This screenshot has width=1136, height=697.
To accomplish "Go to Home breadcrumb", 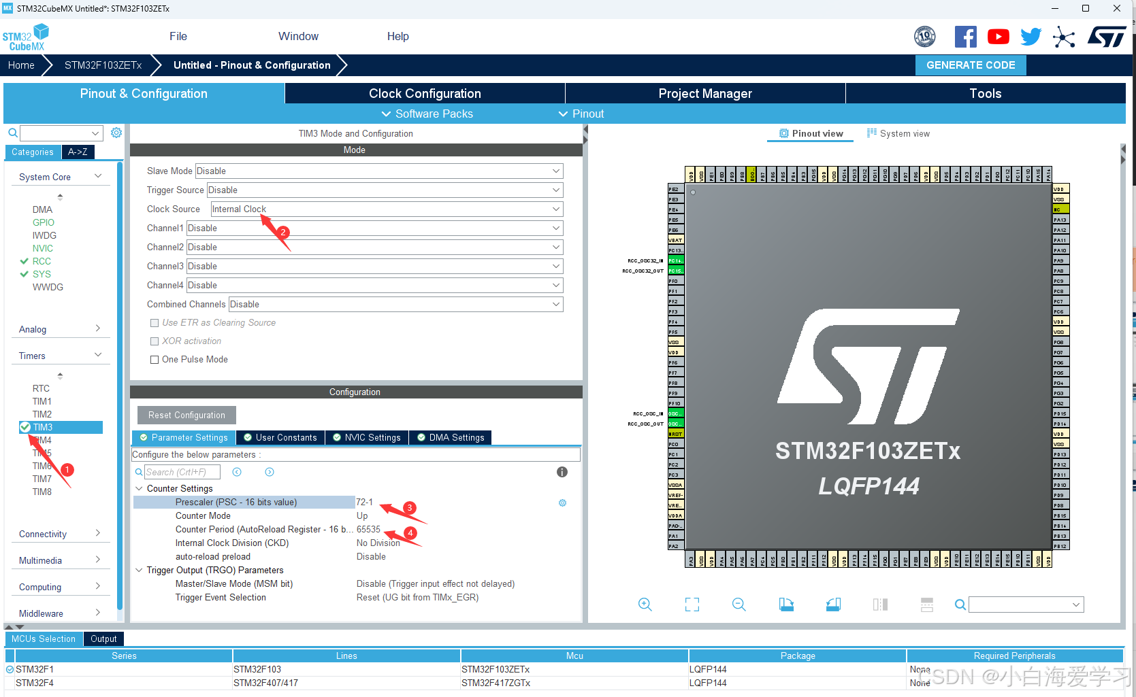I will click(x=21, y=65).
